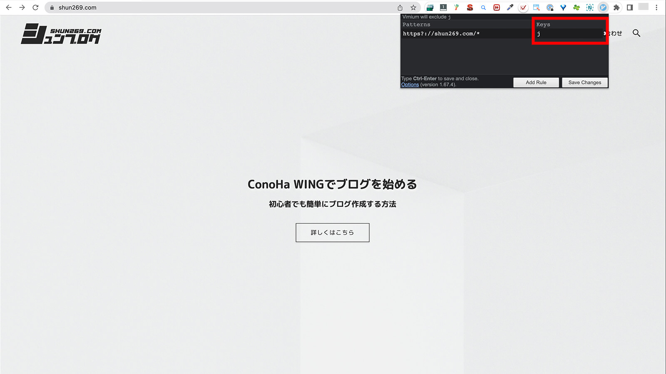Click the blue diamond extension icon
This screenshot has width=666, height=374.
[563, 7]
